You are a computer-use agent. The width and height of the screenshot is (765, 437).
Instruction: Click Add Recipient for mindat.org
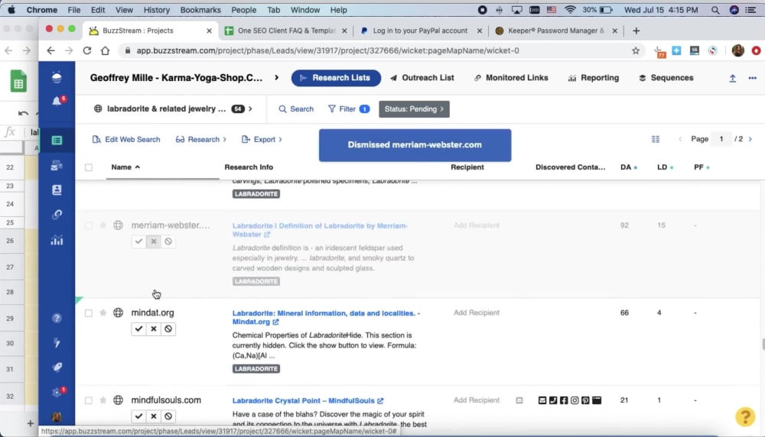pos(476,312)
